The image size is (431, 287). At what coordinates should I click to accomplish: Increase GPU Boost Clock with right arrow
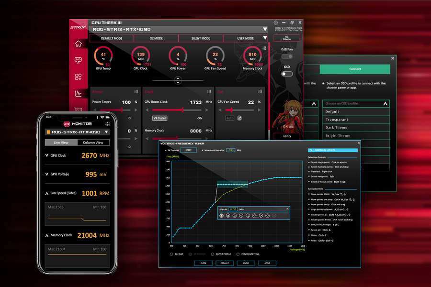[207, 110]
